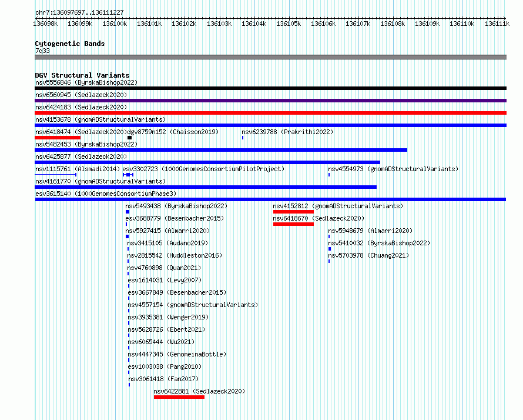This screenshot has width=523, height=420.
Task: Open nsv6425877 (Sedlazeck2020) label
Action: click(81, 156)
